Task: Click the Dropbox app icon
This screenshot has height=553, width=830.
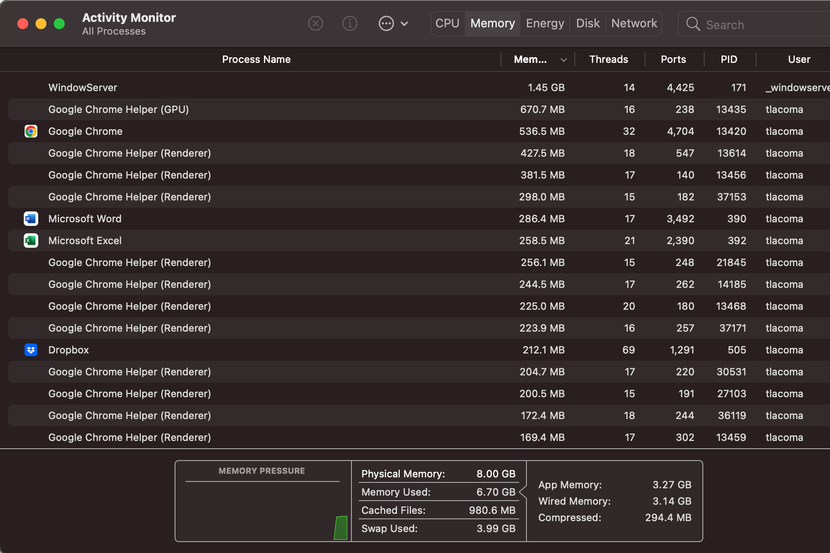Action: pos(31,350)
